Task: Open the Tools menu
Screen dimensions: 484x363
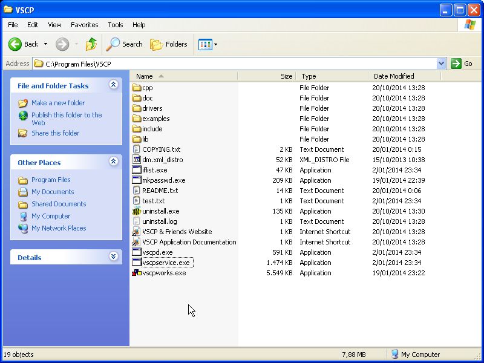Action: (115, 25)
